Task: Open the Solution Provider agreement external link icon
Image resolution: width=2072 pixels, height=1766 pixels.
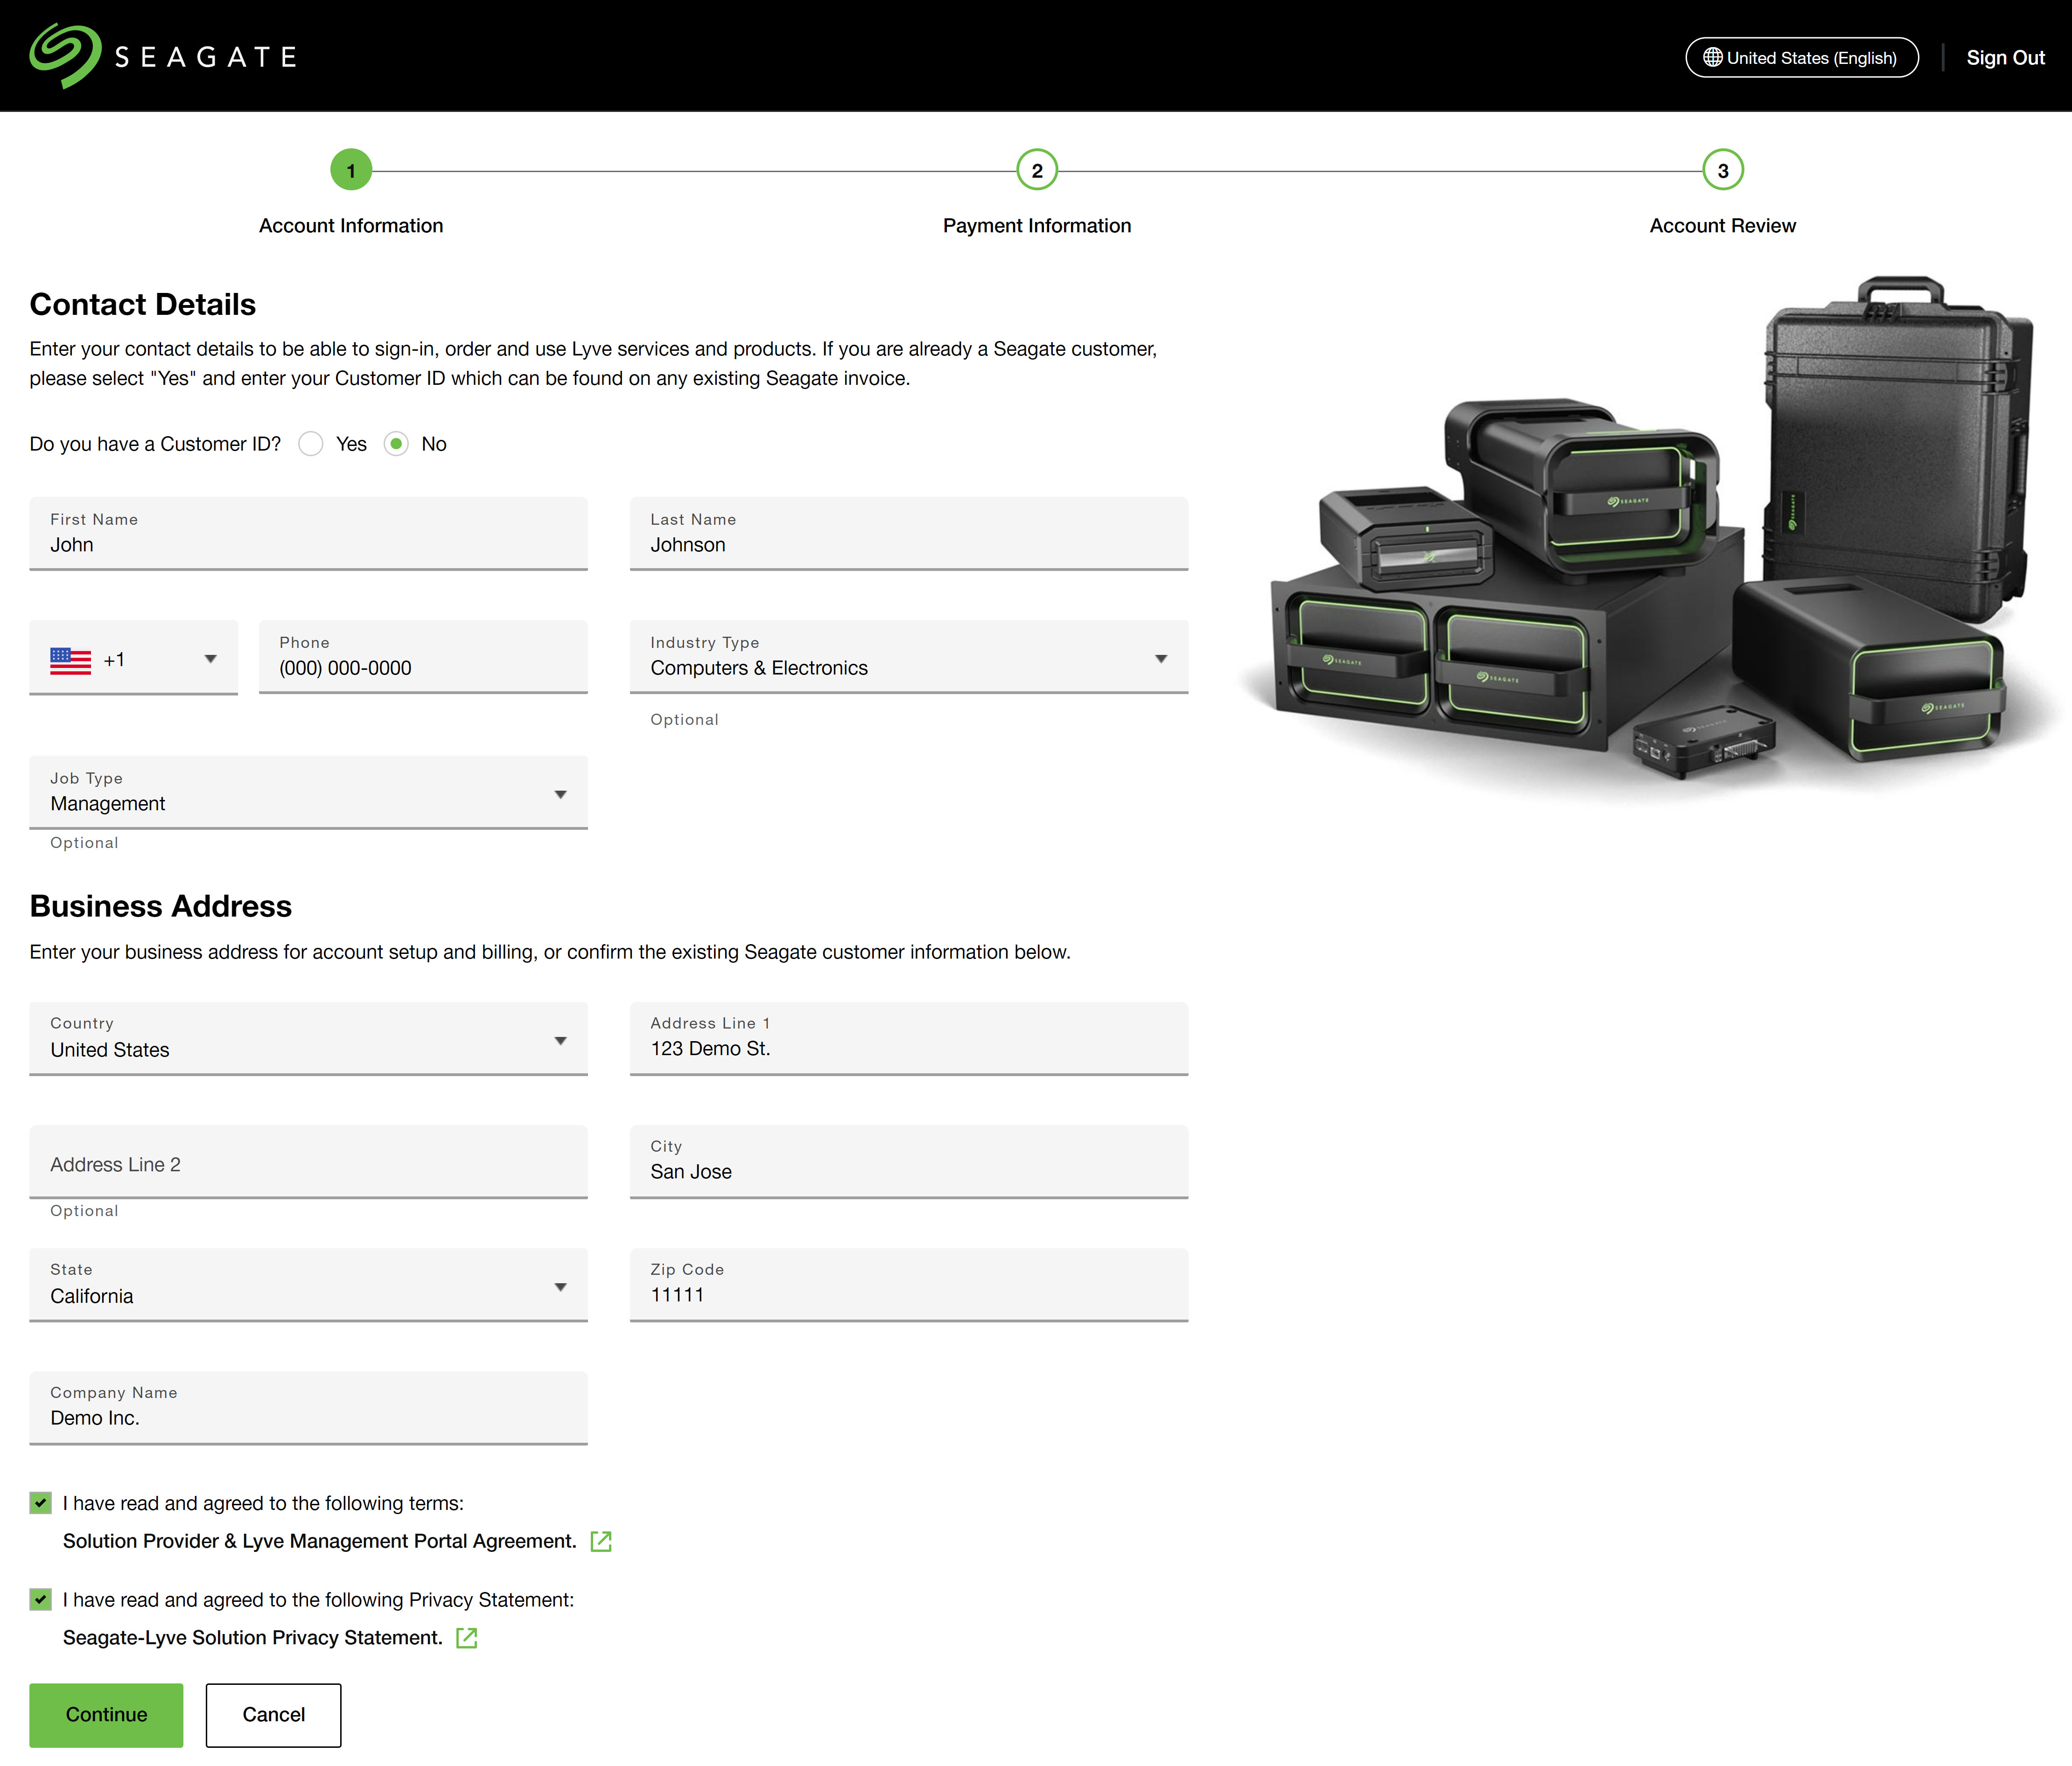Action: tap(601, 1541)
